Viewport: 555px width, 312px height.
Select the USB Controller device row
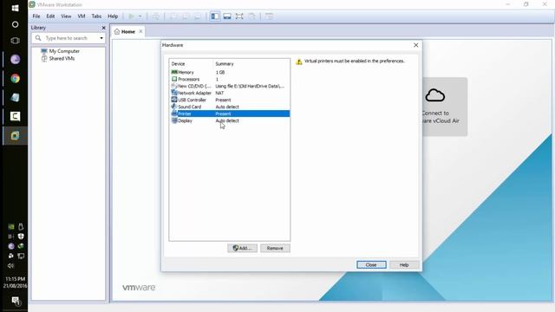pyautogui.click(x=229, y=100)
